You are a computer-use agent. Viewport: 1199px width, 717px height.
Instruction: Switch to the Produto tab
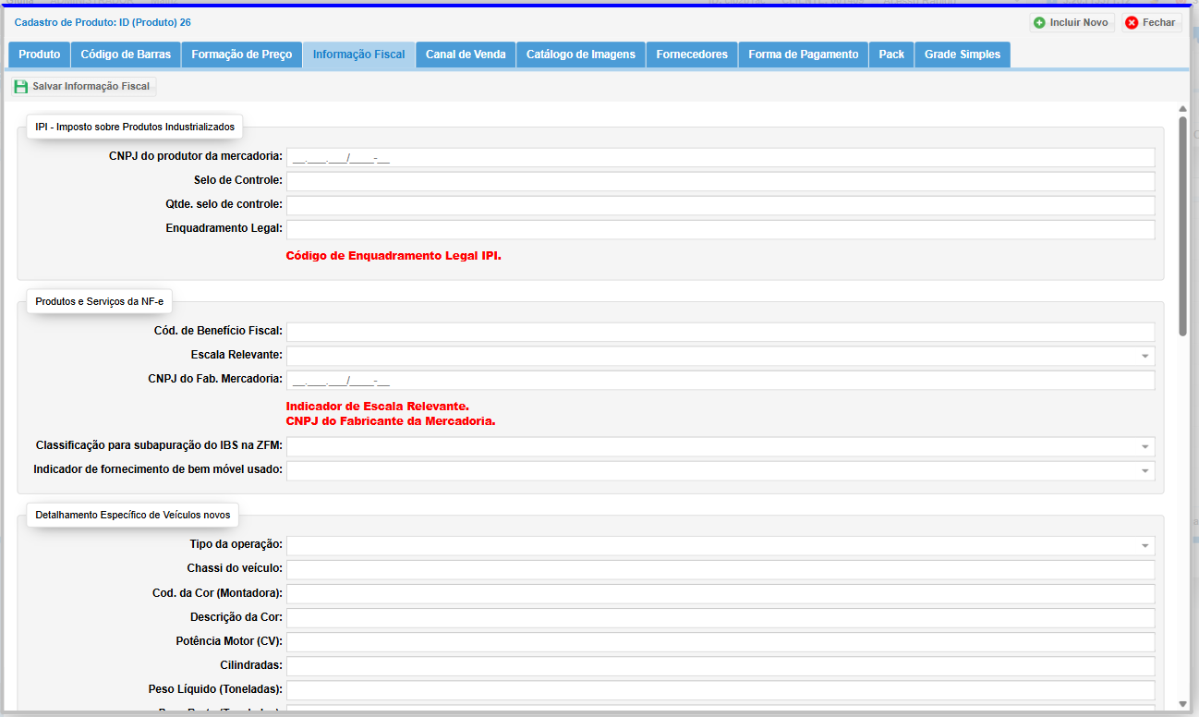40,55
